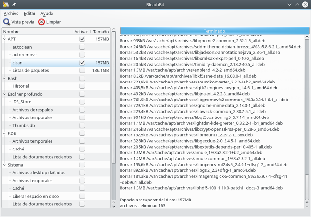This screenshot has height=217, width=311.
Task: Click 'Espacio a recuperar del disco: 157MB'
Action: [x=155, y=200]
